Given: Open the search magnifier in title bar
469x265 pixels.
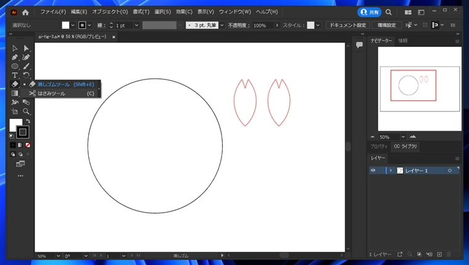Looking at the screenshot, I should click(389, 12).
